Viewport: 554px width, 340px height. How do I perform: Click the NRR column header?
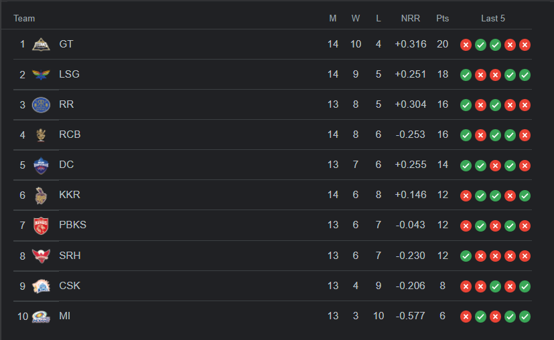click(410, 18)
